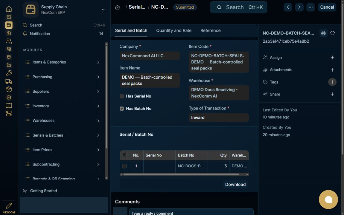This screenshot has height=215, width=344.
Task: Go to previous document arrow
Action: [288, 7]
